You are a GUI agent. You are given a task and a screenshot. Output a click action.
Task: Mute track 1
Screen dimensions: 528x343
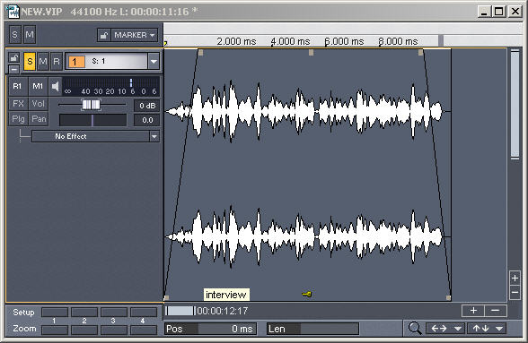point(43,62)
